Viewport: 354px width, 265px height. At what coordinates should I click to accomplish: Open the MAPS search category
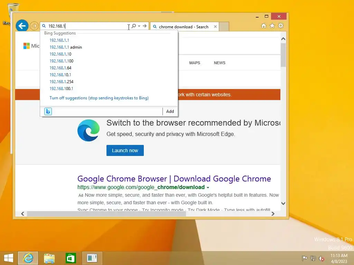(195, 63)
